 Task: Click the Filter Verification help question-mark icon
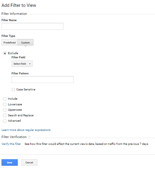[x=29, y=137]
